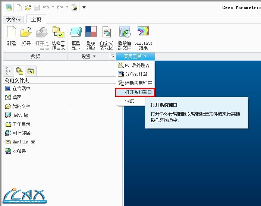Click the Creo application icon in quick access toolbar
This screenshot has width=261, height=206.
click(9, 7)
